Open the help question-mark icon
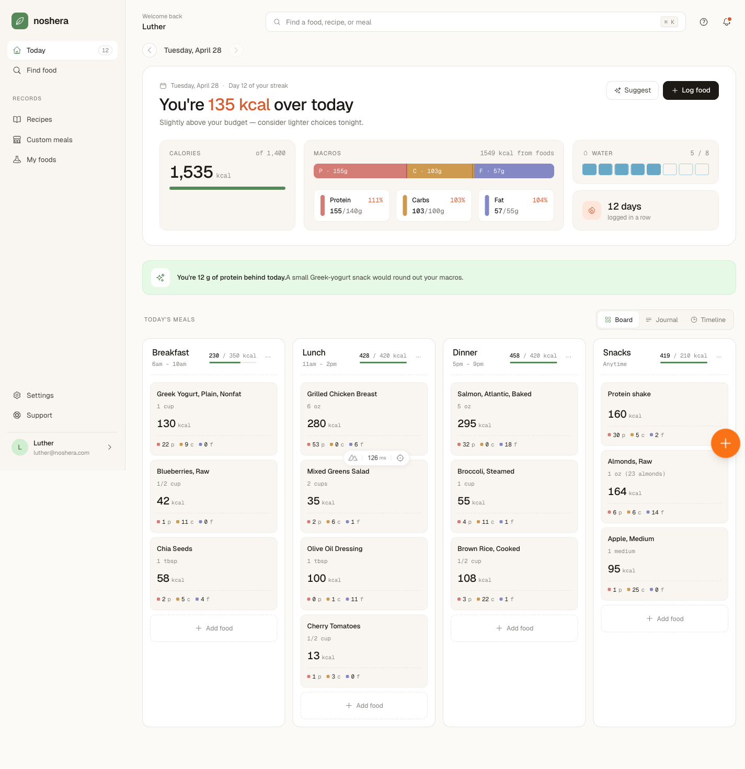Screen dimensions: 745x769 pos(704,22)
